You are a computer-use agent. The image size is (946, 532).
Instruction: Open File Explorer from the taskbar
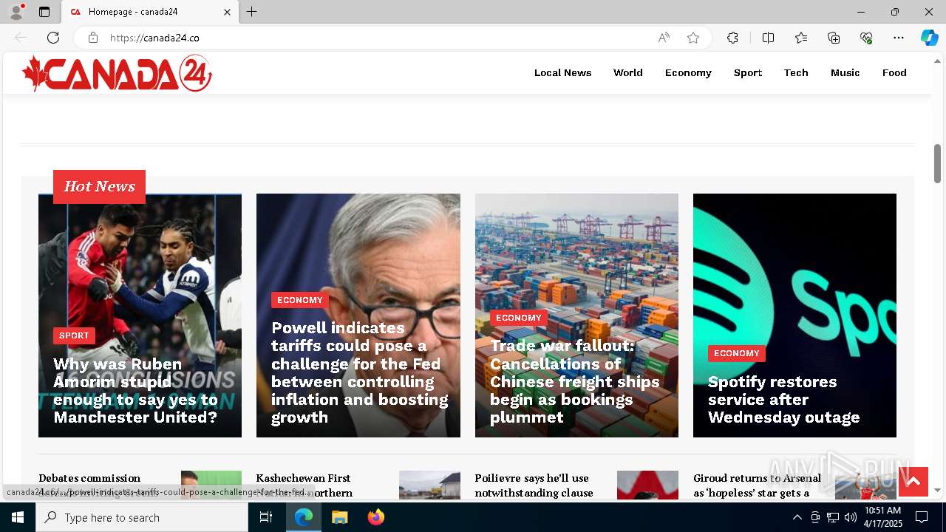(x=339, y=517)
